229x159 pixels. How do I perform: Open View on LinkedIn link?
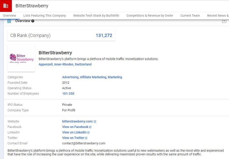tap(74, 132)
